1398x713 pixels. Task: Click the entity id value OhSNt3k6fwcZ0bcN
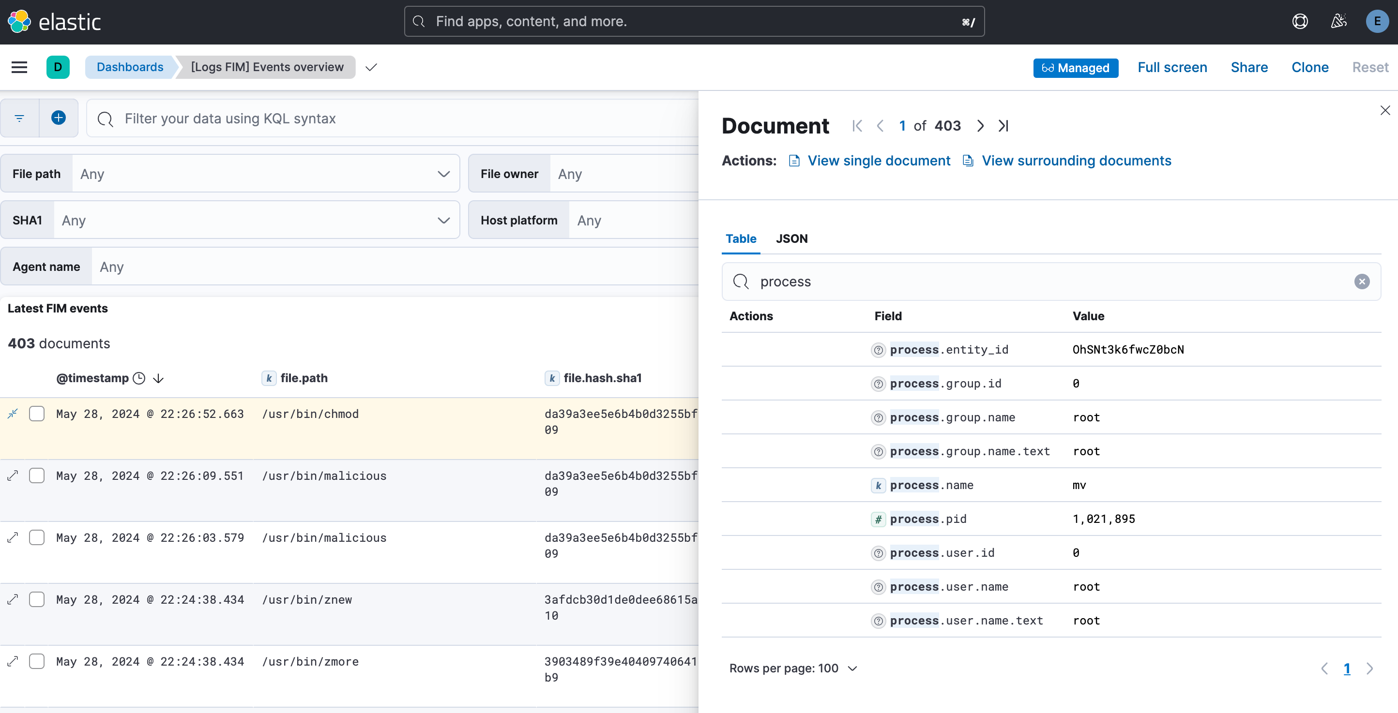tap(1128, 350)
